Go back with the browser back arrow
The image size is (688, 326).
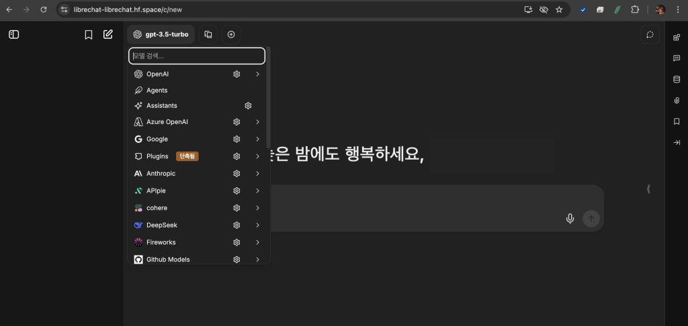(x=9, y=9)
